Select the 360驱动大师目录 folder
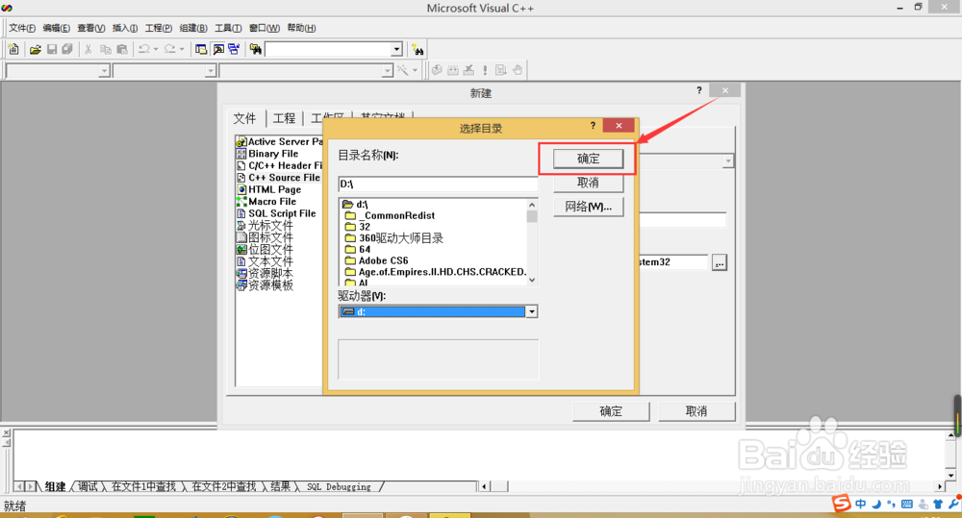The image size is (962, 518). coord(400,237)
